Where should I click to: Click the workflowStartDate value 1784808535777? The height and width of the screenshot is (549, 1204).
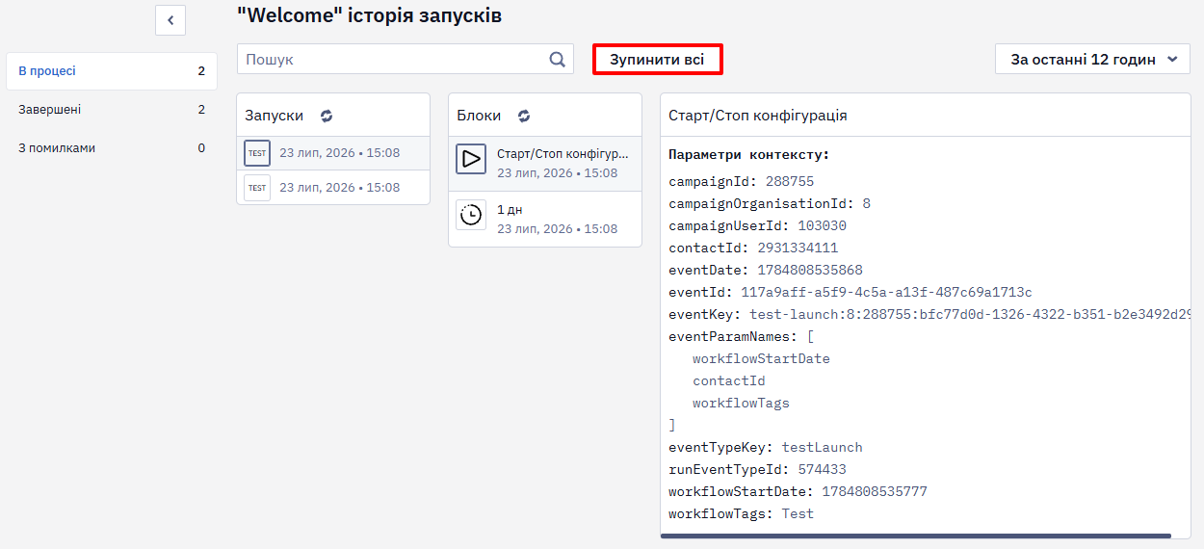(x=875, y=491)
